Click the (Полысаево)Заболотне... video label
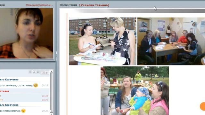The width and height of the screenshot is (205, 115). pos(39,5)
